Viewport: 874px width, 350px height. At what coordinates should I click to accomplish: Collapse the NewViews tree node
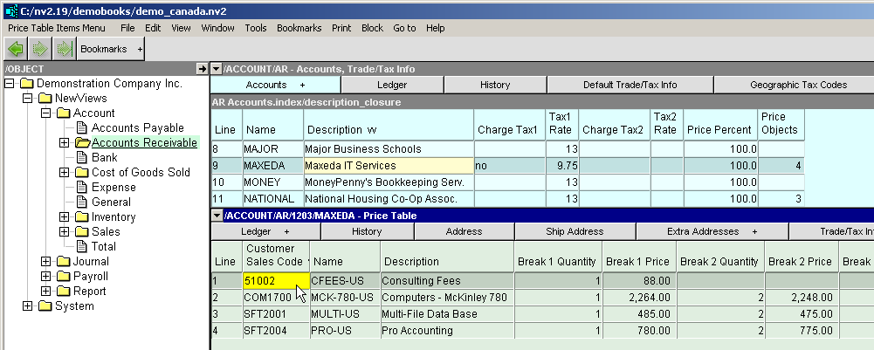point(27,99)
